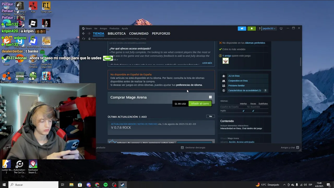Click the idiomas preferidos link

255,43
